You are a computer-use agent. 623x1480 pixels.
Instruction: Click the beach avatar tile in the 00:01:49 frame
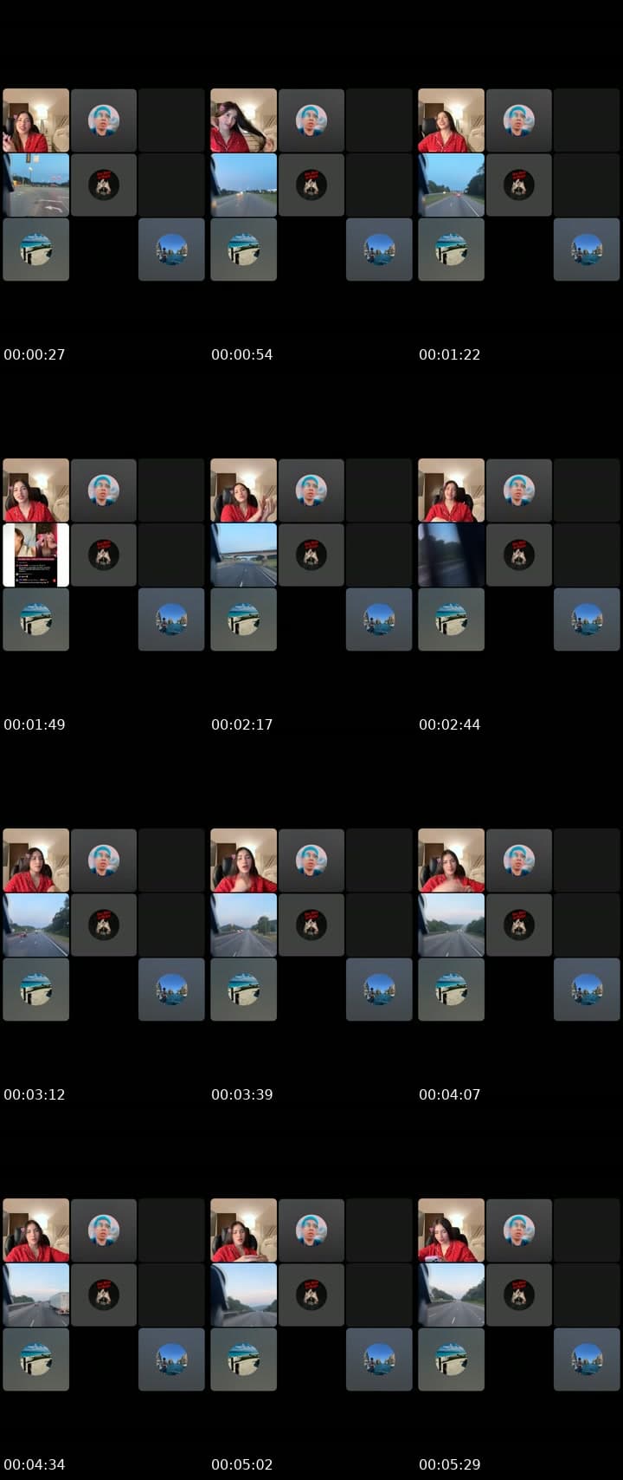(35, 620)
